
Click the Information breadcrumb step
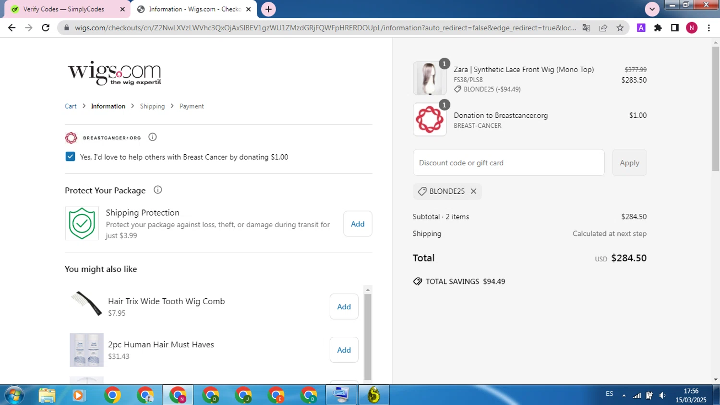[108, 106]
